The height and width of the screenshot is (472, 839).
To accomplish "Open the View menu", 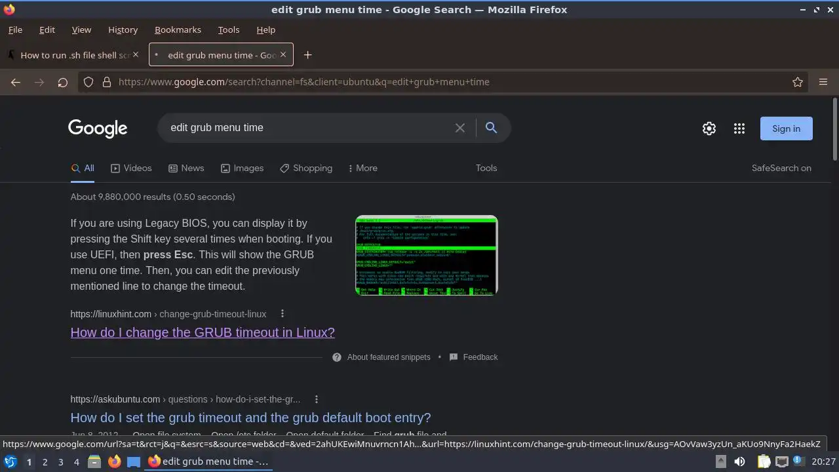I will coord(81,29).
